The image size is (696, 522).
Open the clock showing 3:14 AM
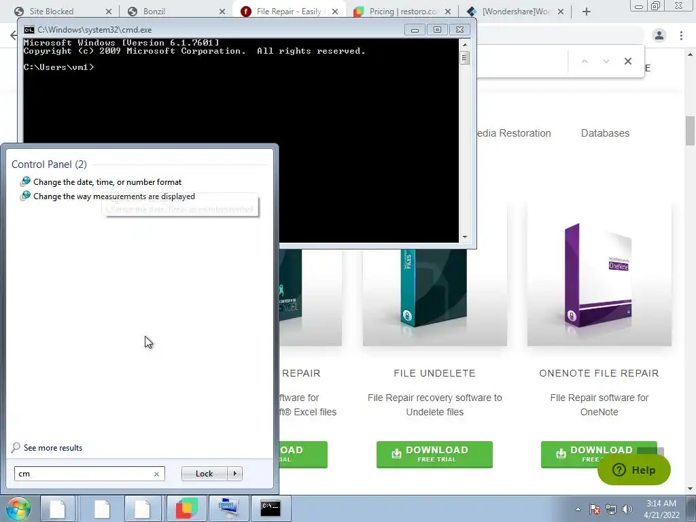coord(661,509)
